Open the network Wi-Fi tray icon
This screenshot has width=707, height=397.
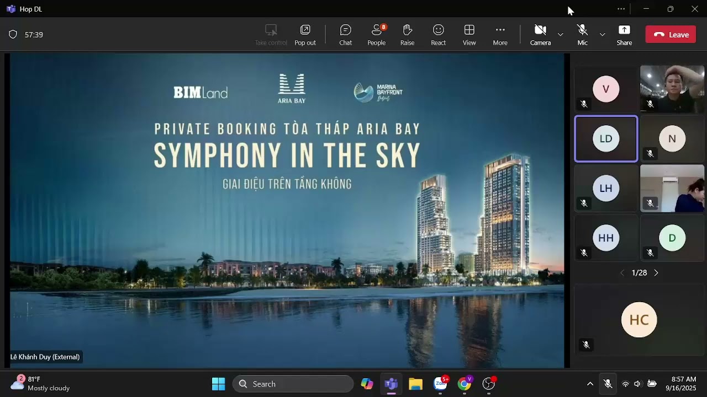tap(625, 384)
